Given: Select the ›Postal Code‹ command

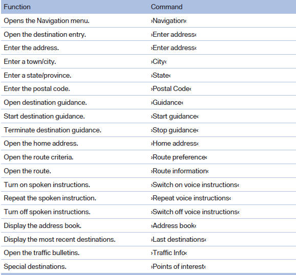Looking at the screenshot, I should click(x=171, y=89).
